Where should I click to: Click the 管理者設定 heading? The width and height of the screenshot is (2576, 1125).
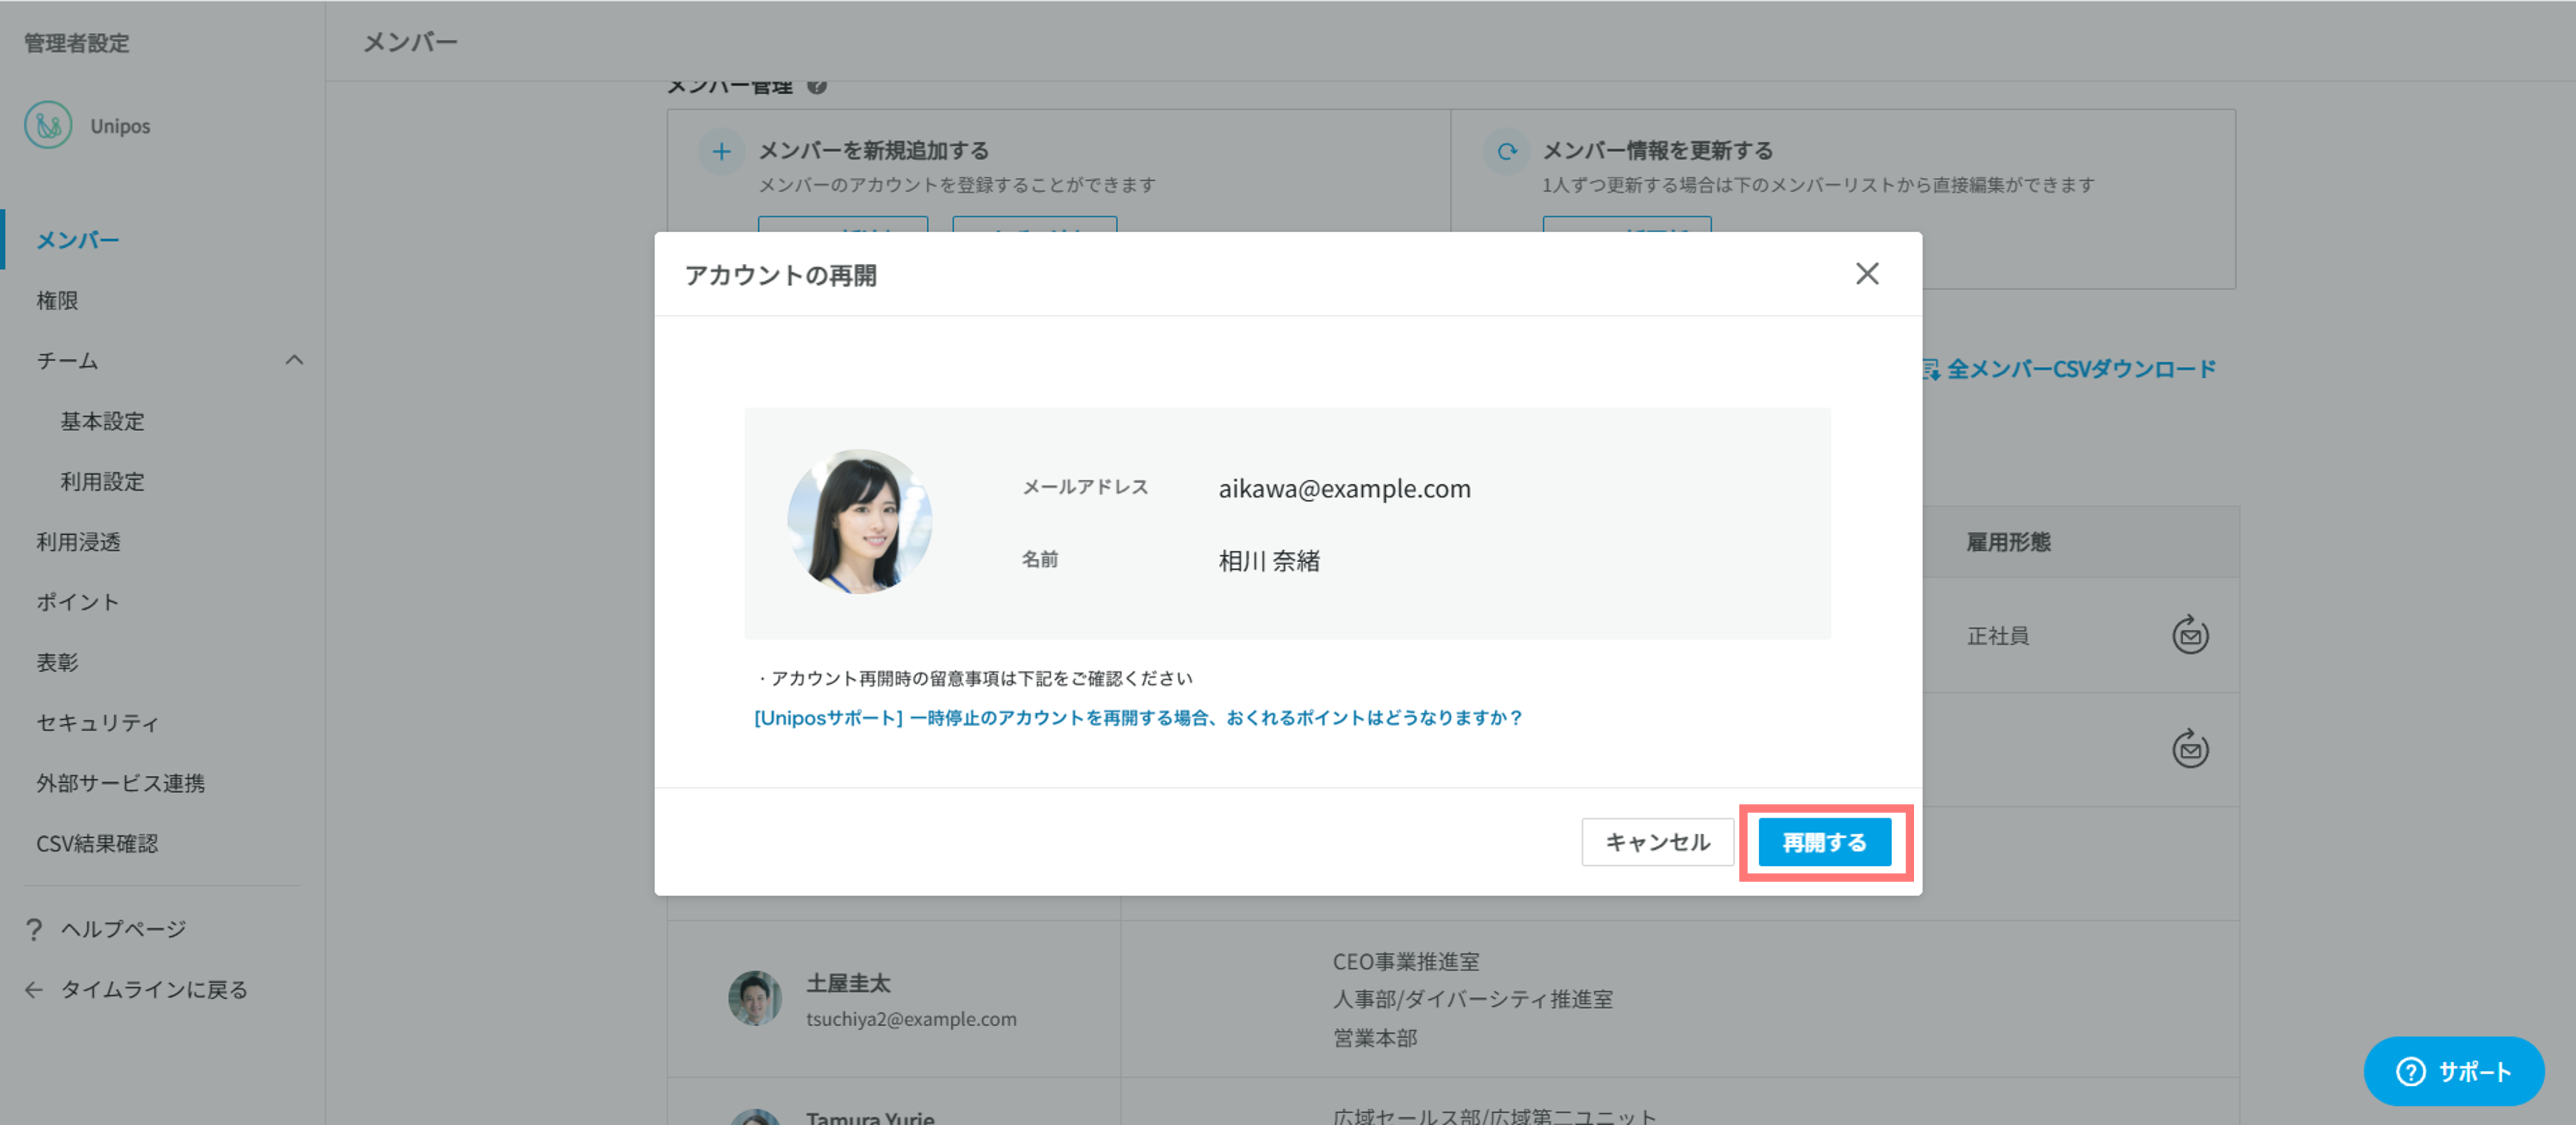[77, 43]
